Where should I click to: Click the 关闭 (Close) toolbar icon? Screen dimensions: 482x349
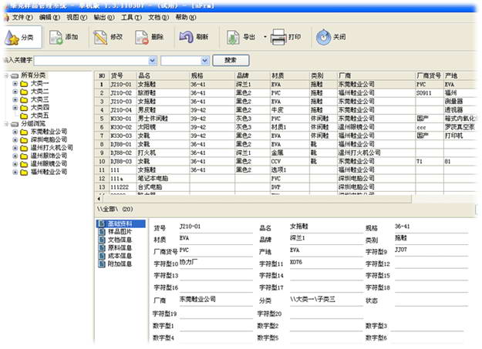tap(330, 36)
